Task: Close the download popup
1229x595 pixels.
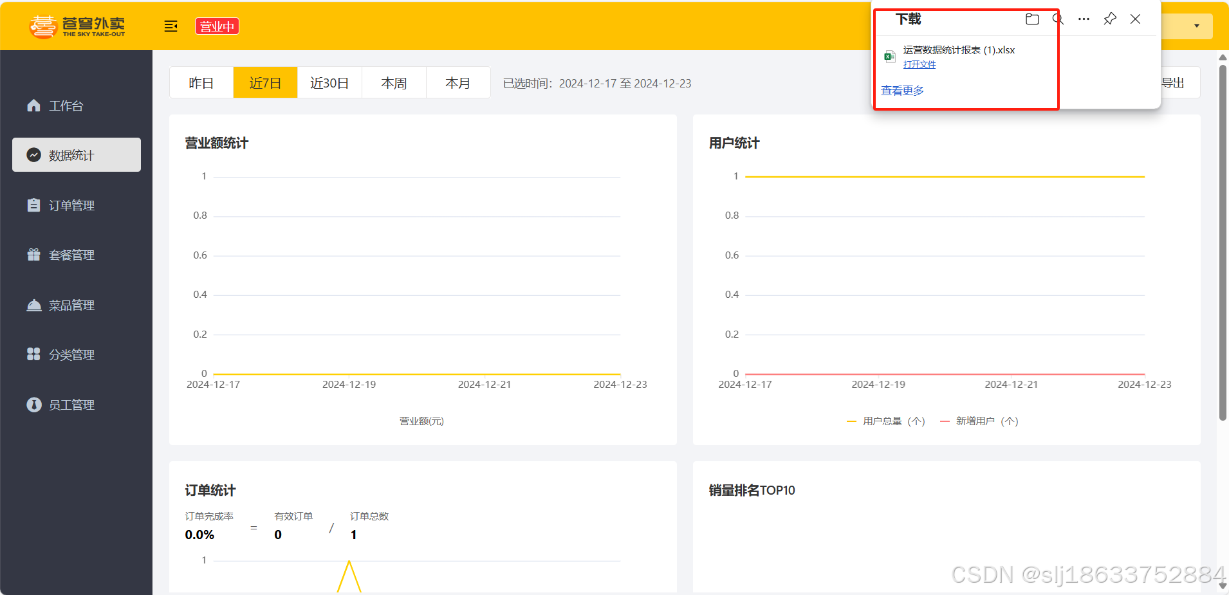Action: pyautogui.click(x=1136, y=19)
